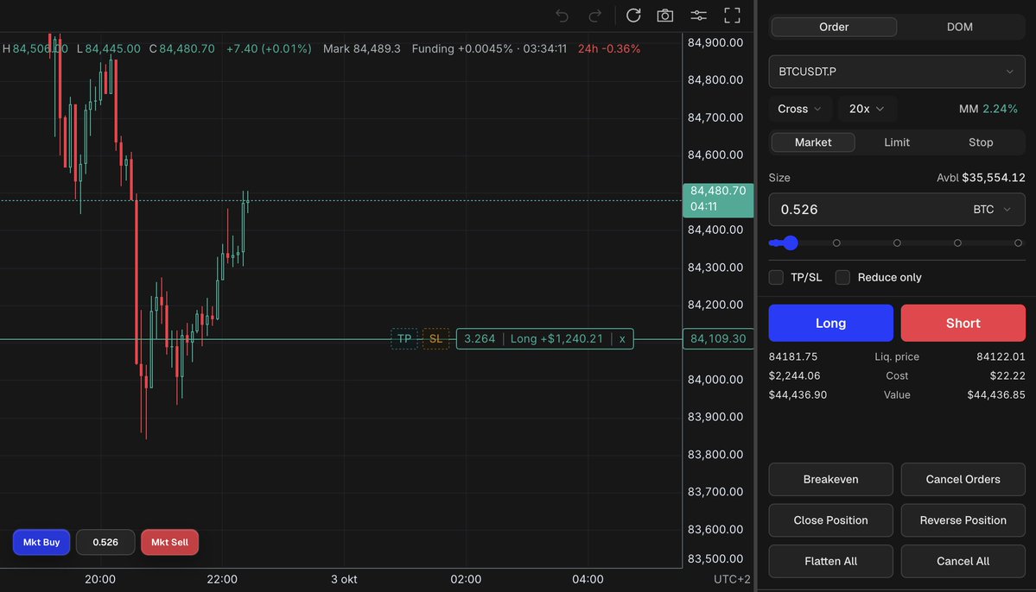Select the Market order type
The image size is (1036, 592).
pyautogui.click(x=813, y=142)
